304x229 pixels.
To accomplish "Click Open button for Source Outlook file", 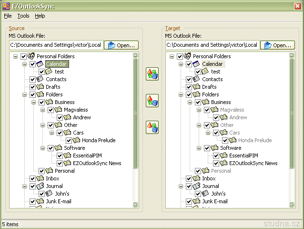I will tap(121, 45).
